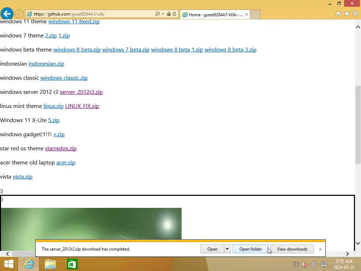This screenshot has height=271, width=361.
Task: Download windows 8 beta 1.zip
Action: 177,49
